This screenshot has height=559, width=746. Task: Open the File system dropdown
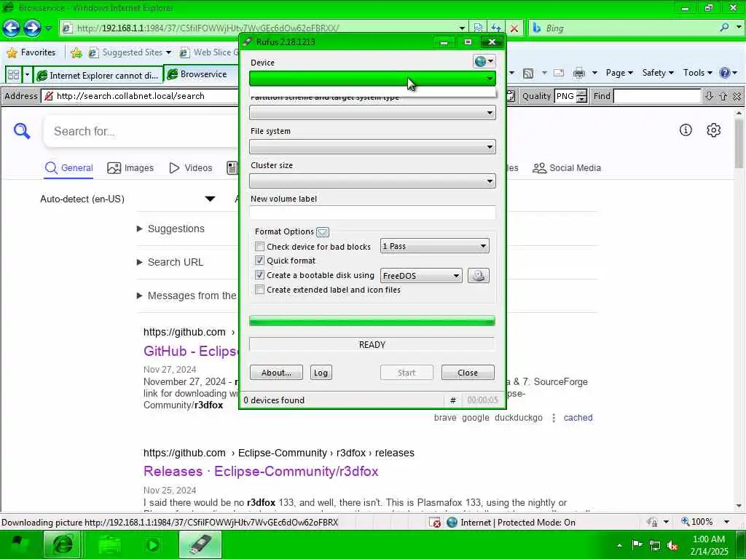(x=372, y=147)
